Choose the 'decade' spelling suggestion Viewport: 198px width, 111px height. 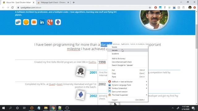click(128, 50)
